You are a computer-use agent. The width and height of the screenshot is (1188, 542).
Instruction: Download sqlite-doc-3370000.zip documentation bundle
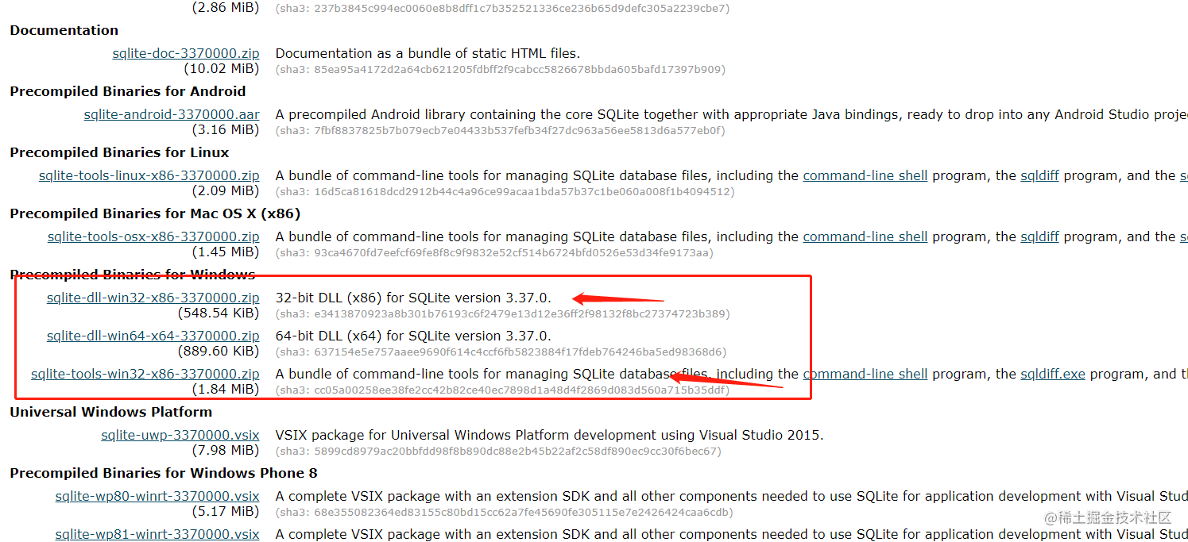(185, 53)
